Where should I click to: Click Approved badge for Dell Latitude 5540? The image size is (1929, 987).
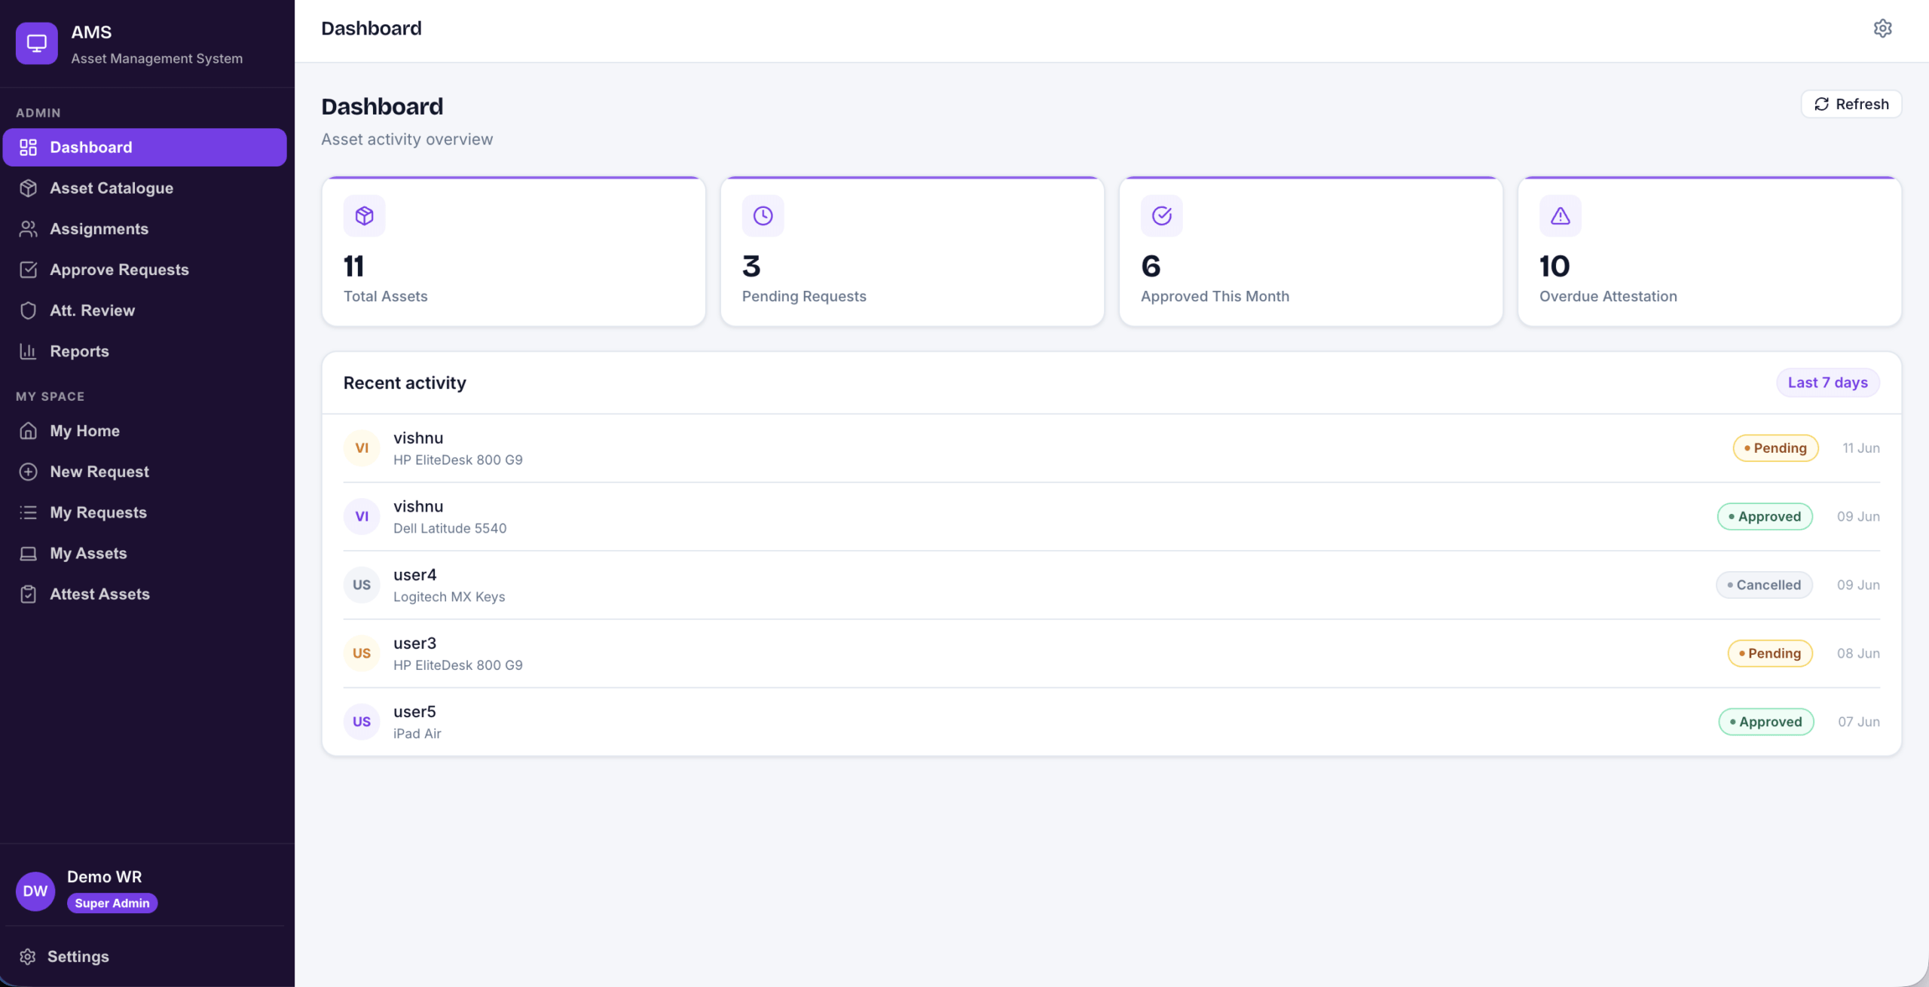1765,517
